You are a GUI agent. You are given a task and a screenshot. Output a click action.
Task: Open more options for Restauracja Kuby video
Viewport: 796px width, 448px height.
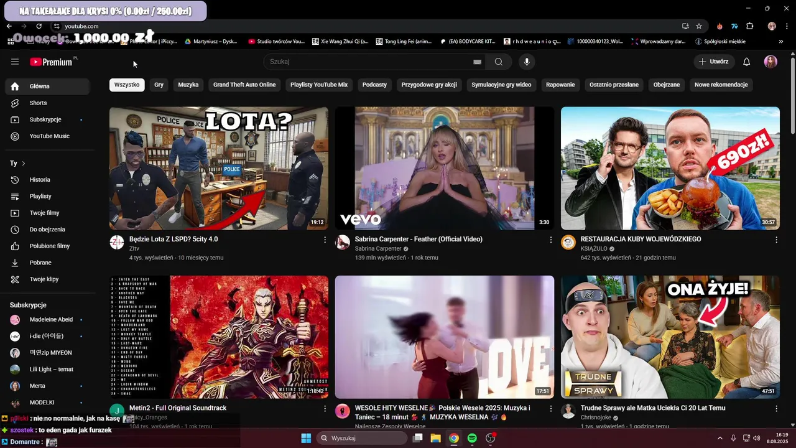pos(776,240)
